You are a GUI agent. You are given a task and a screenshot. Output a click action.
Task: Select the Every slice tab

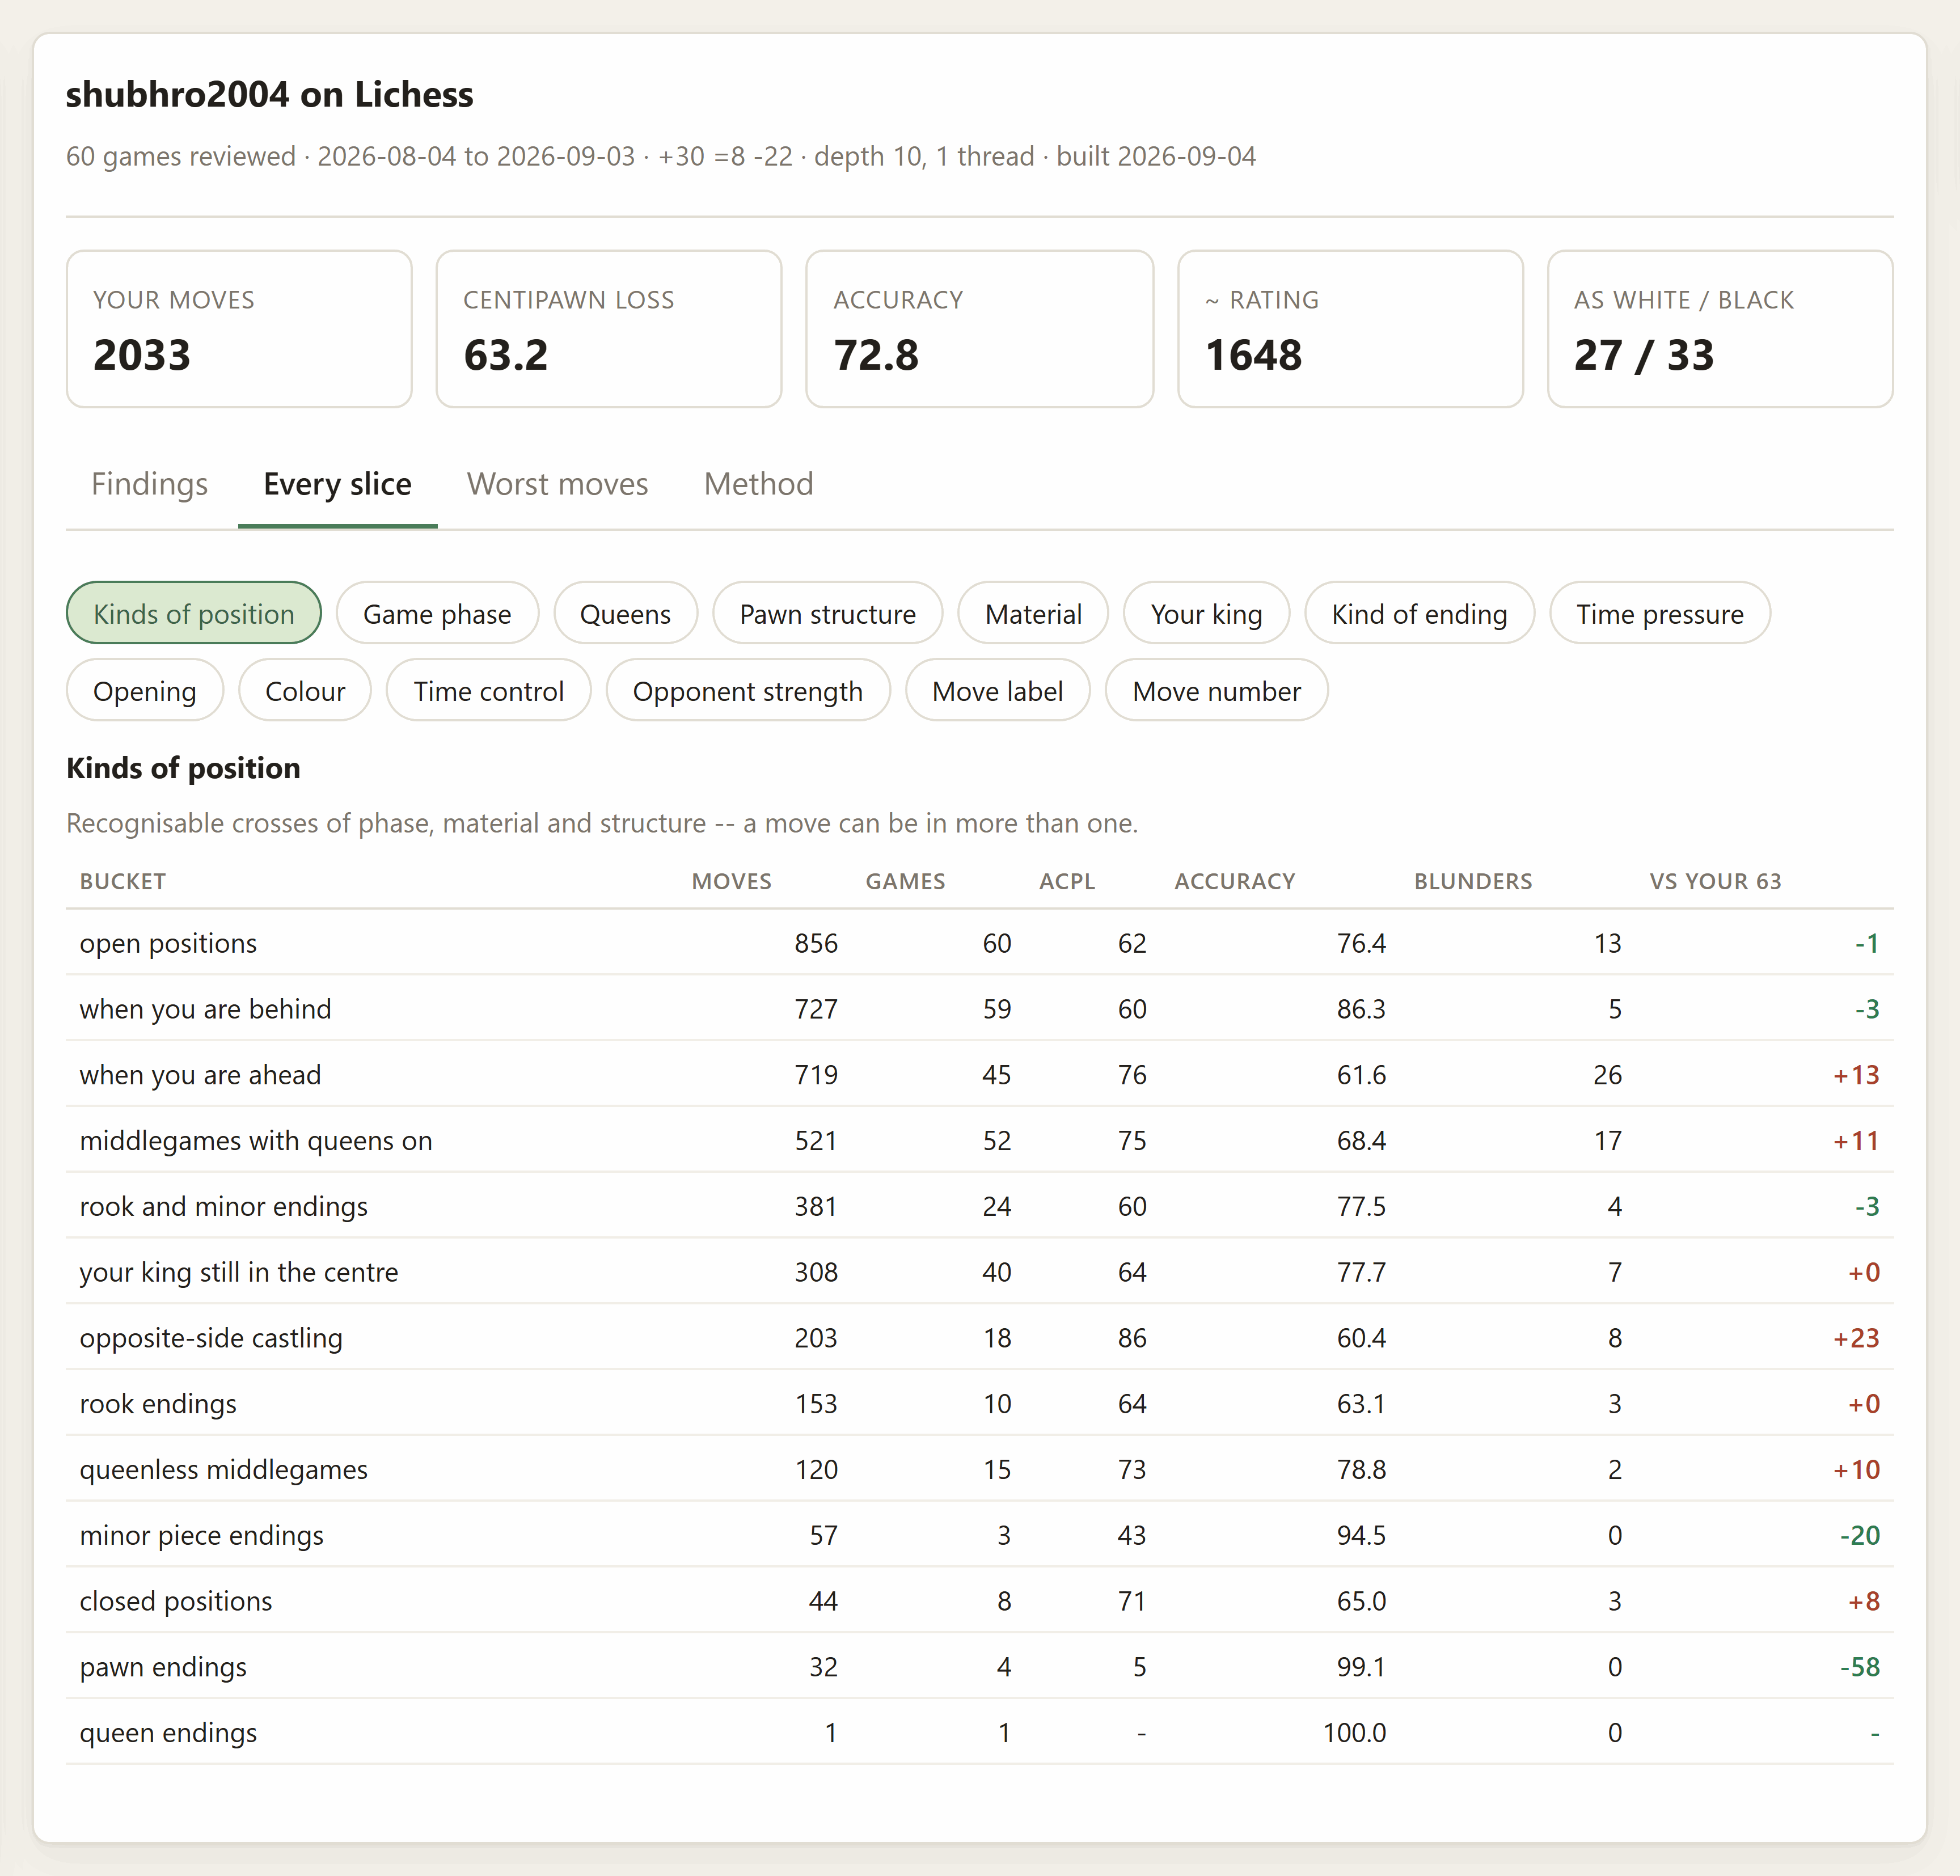click(x=337, y=484)
